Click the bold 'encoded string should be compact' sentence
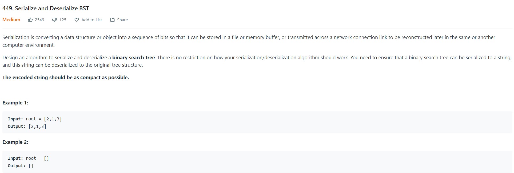 [66, 78]
